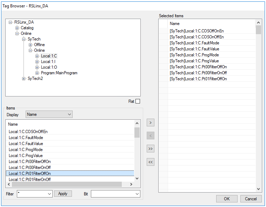Viewport: 266px width, 207px height.
Task: Select Local:1:C.ProgValue in Items list
Action: click(x=70, y=155)
